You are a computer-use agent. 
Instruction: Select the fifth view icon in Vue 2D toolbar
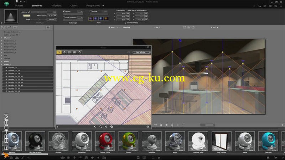[x=79, y=52]
